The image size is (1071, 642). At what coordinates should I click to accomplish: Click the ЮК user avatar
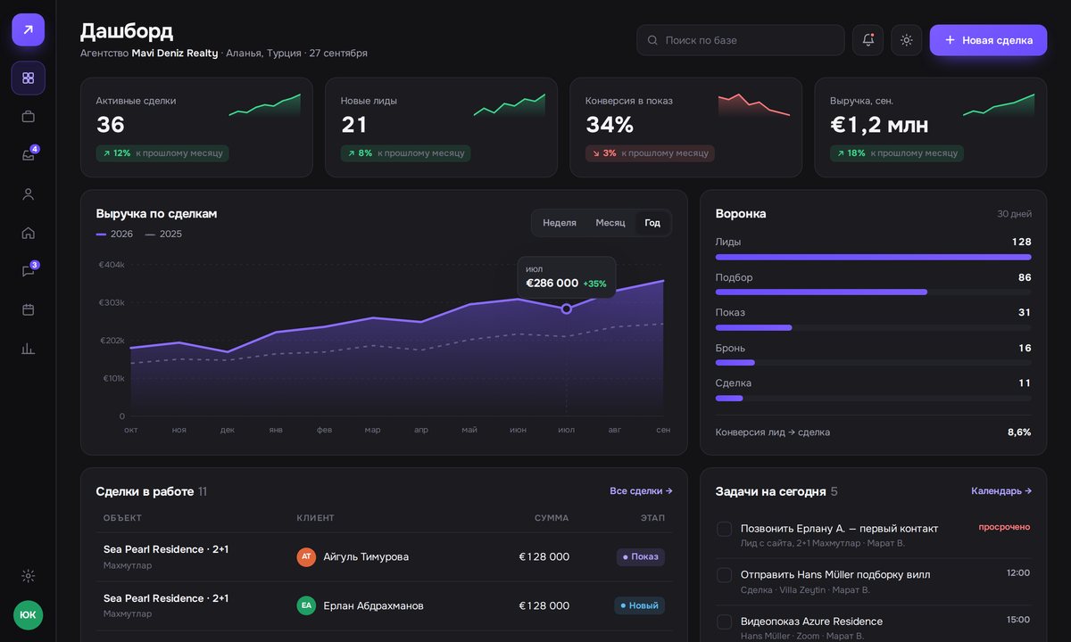pos(28,615)
